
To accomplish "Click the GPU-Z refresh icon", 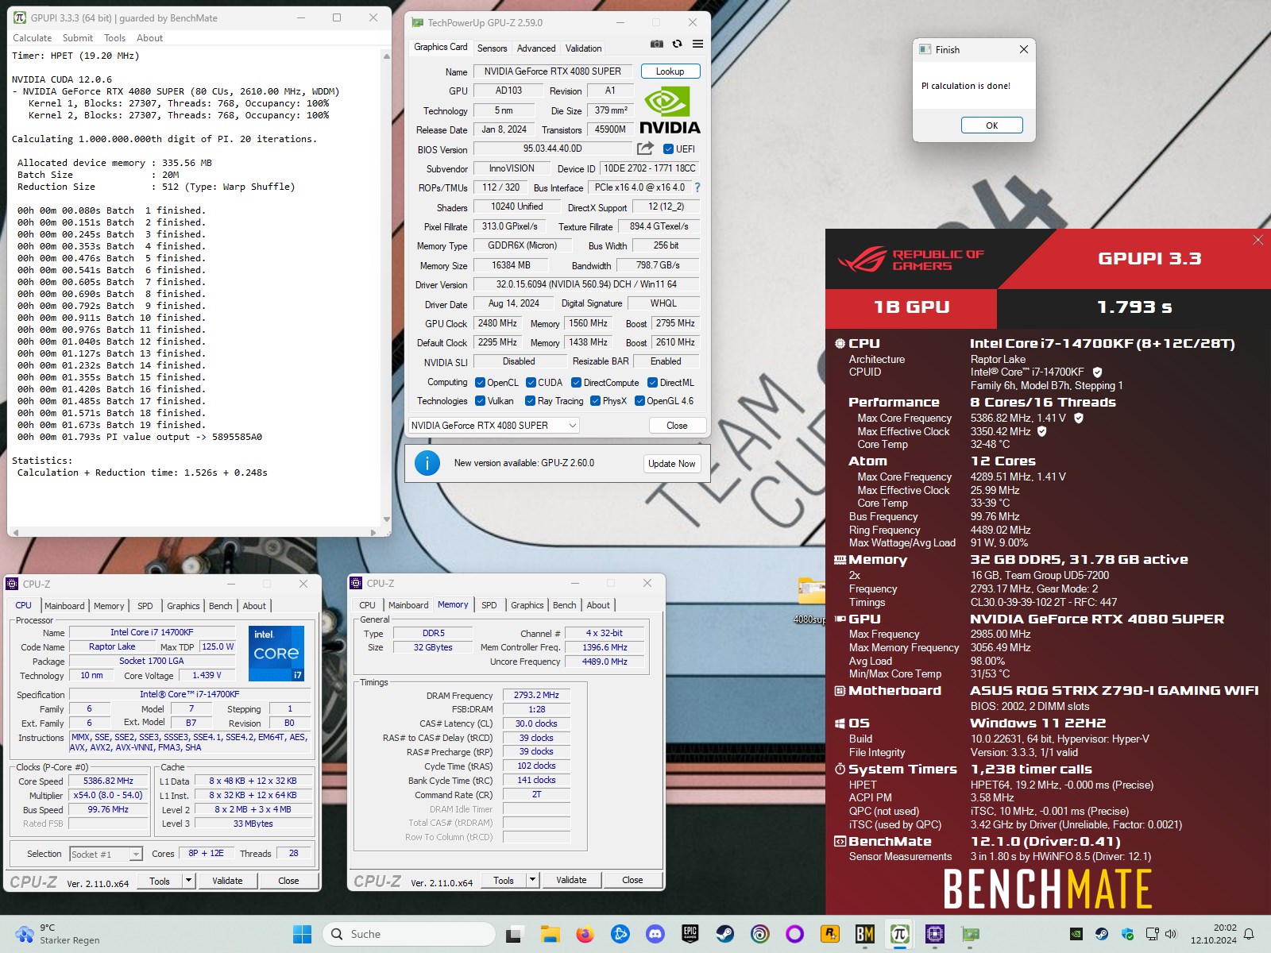I will pos(677,44).
